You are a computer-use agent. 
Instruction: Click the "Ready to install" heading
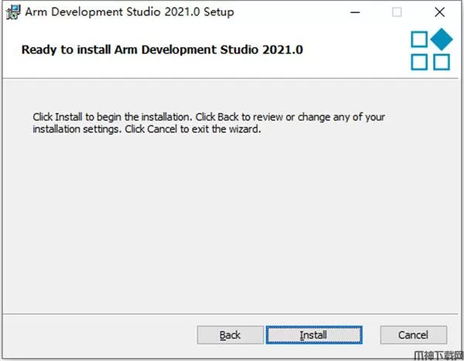click(162, 49)
